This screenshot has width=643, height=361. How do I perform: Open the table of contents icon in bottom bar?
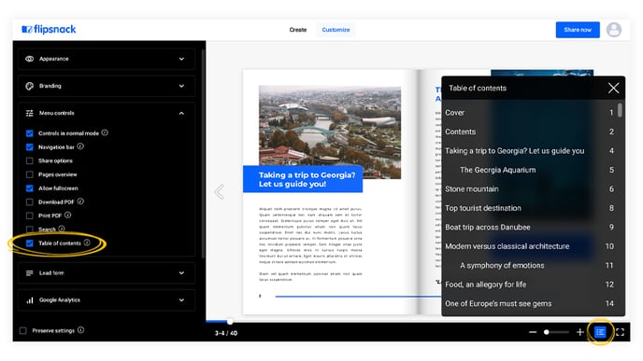click(x=600, y=332)
